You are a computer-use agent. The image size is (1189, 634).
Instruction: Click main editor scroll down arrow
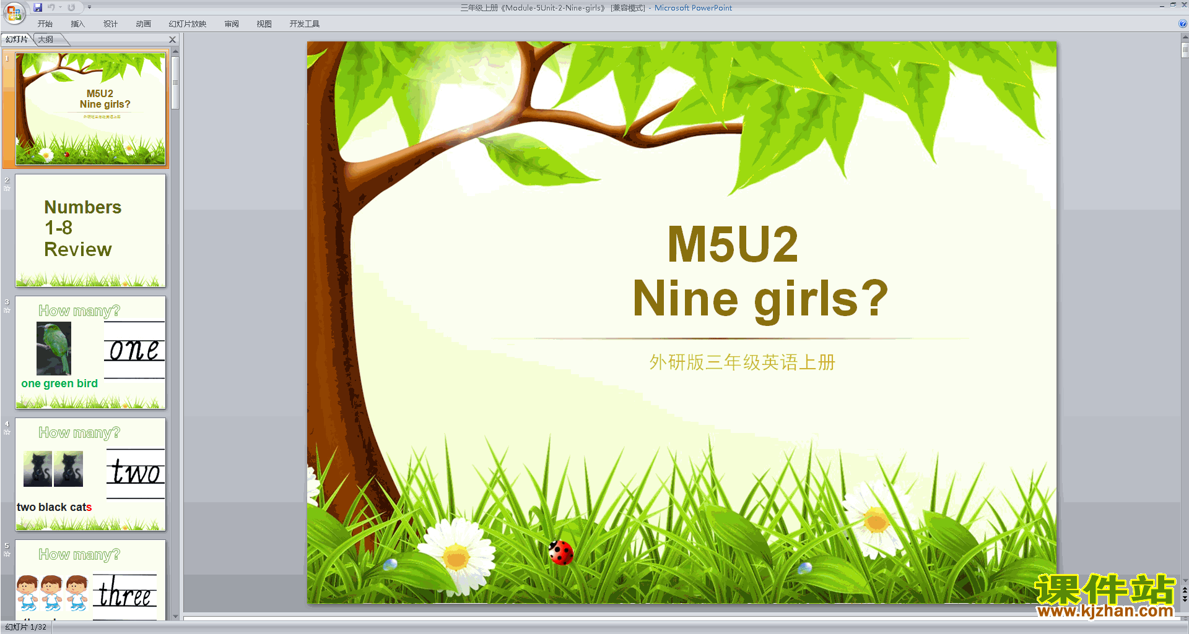click(x=1185, y=581)
